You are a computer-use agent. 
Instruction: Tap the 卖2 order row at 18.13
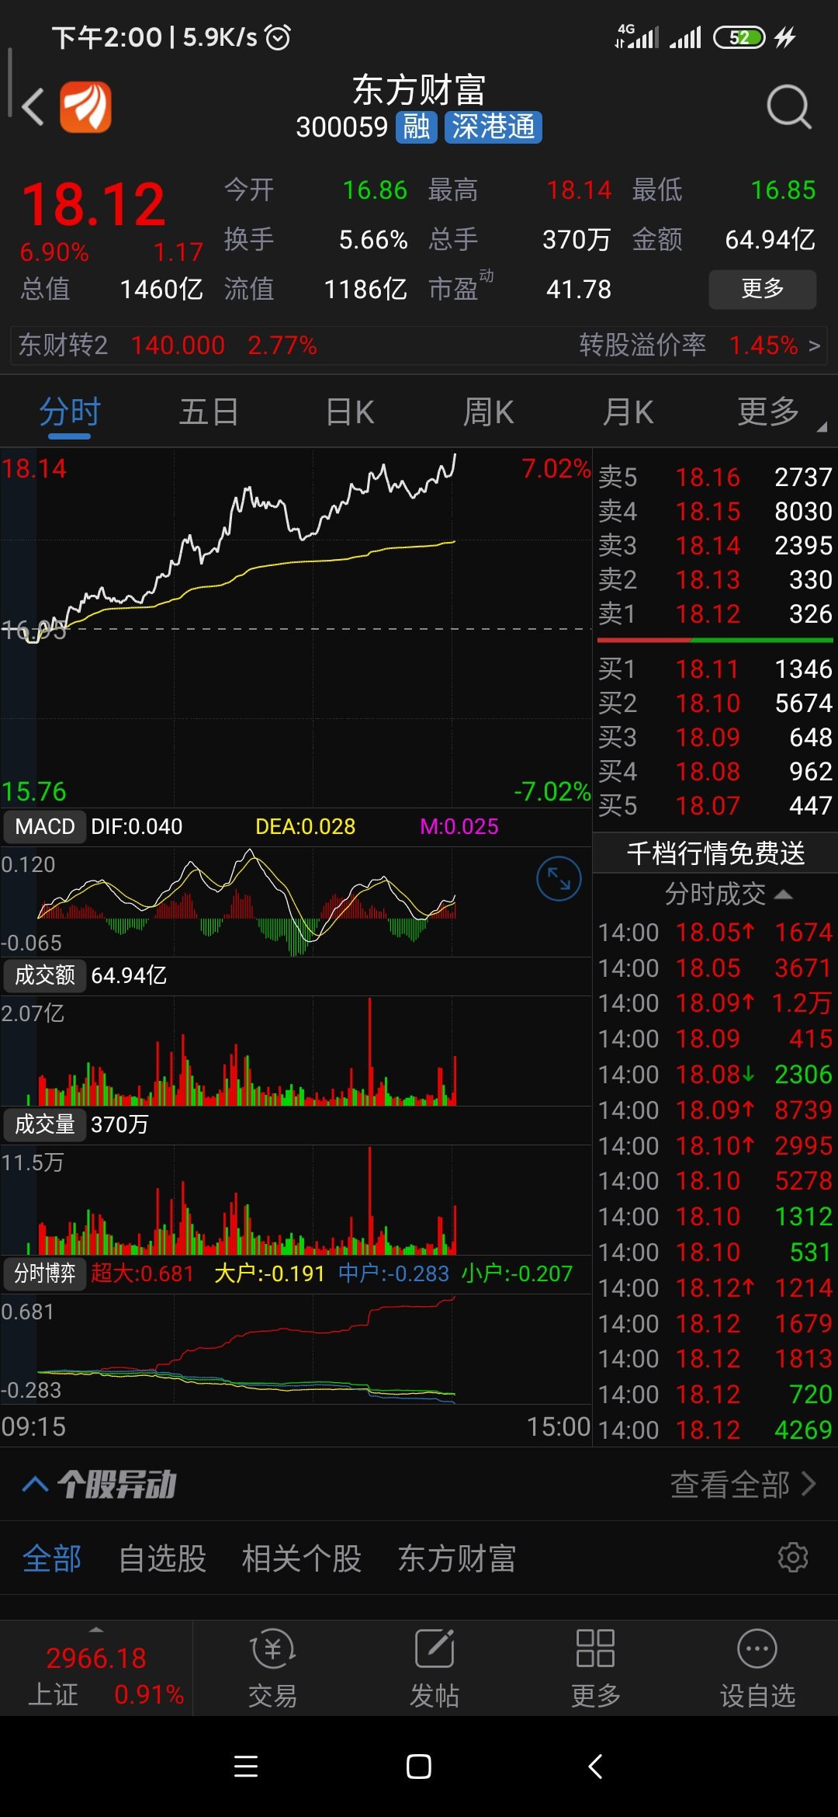[x=715, y=579]
